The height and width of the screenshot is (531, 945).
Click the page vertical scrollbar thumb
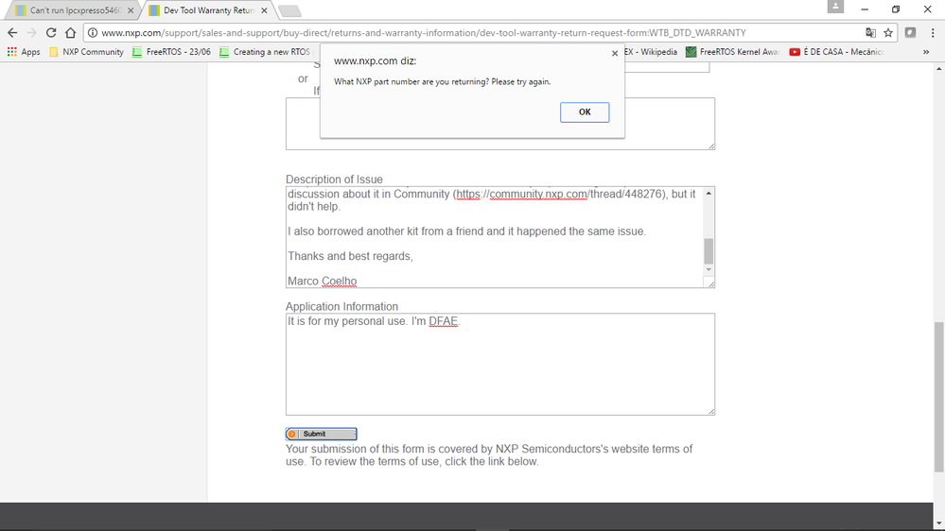tap(939, 398)
